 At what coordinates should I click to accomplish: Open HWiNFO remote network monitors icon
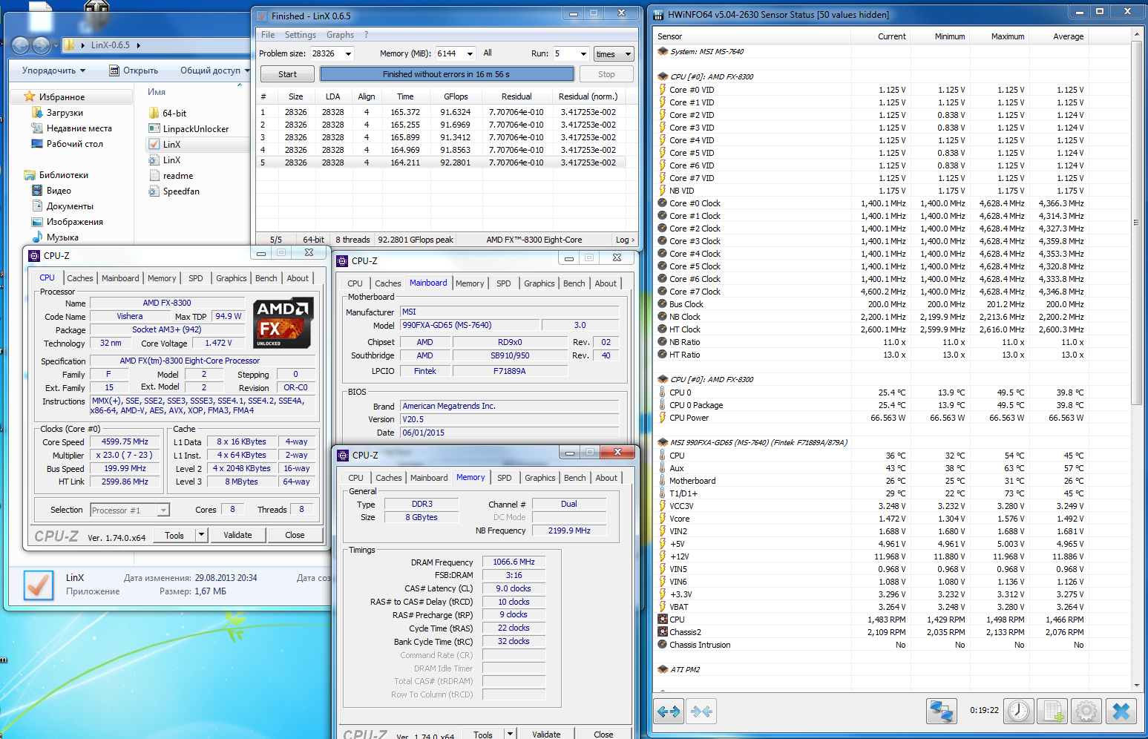pos(942,712)
